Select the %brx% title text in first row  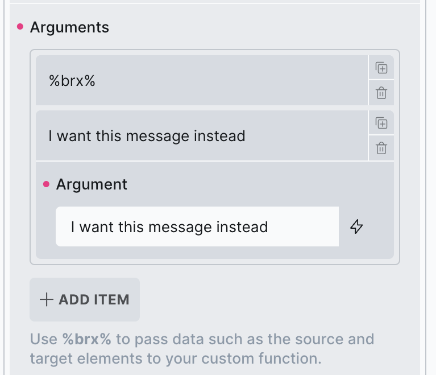click(72, 81)
